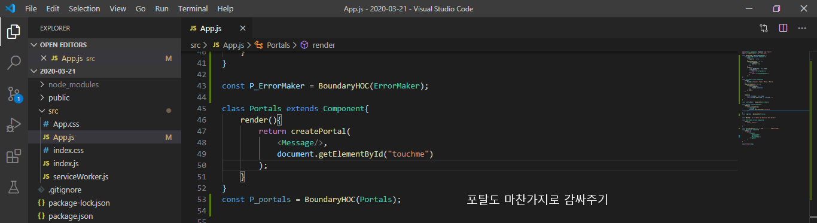The image size is (817, 223).
Task: Click the M modified badge on src App.js
Action: (x=169, y=138)
